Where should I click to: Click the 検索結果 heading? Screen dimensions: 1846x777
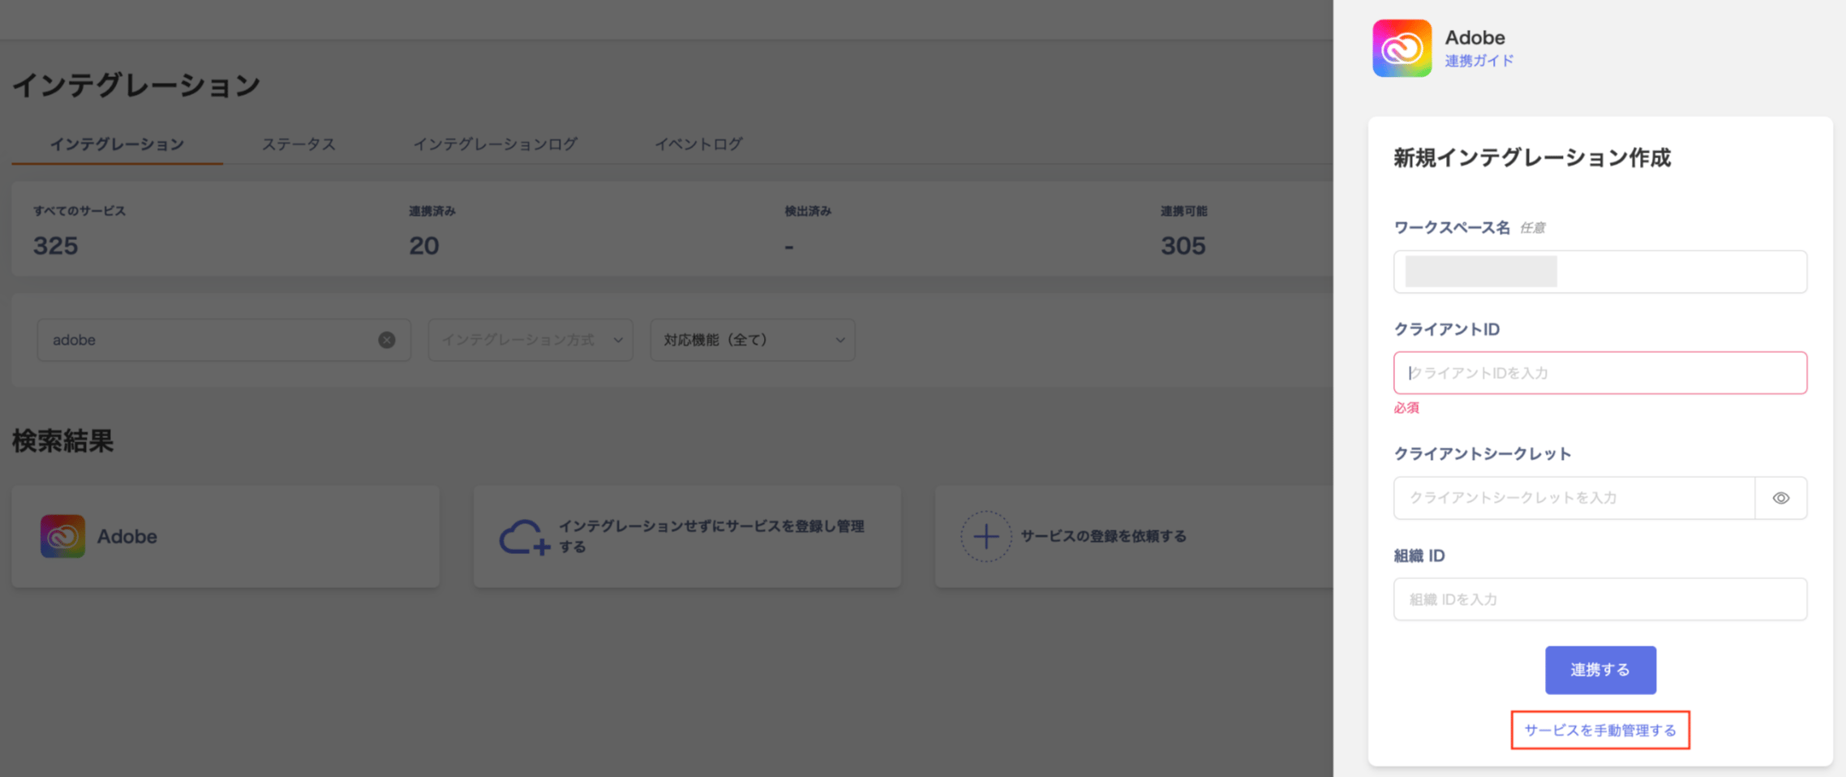tap(62, 441)
